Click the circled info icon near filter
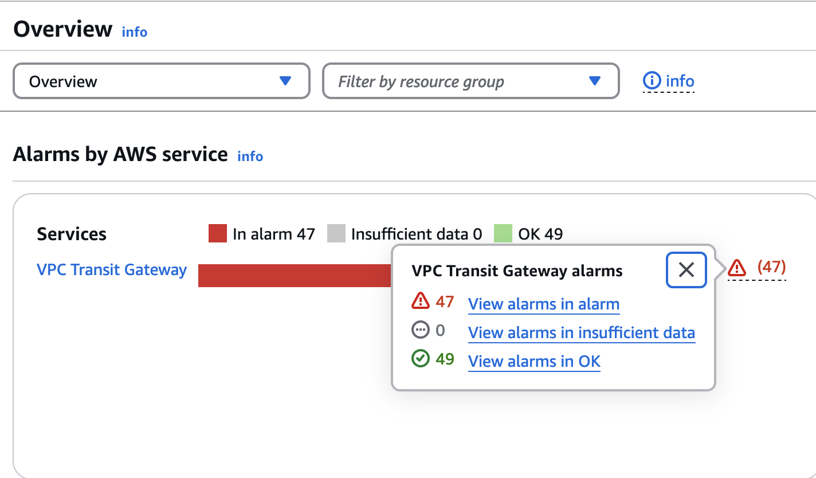Screen dimensions: 816x478 pyautogui.click(x=652, y=81)
